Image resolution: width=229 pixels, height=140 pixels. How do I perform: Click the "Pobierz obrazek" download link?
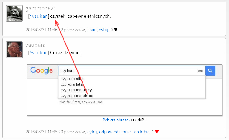[117, 120]
